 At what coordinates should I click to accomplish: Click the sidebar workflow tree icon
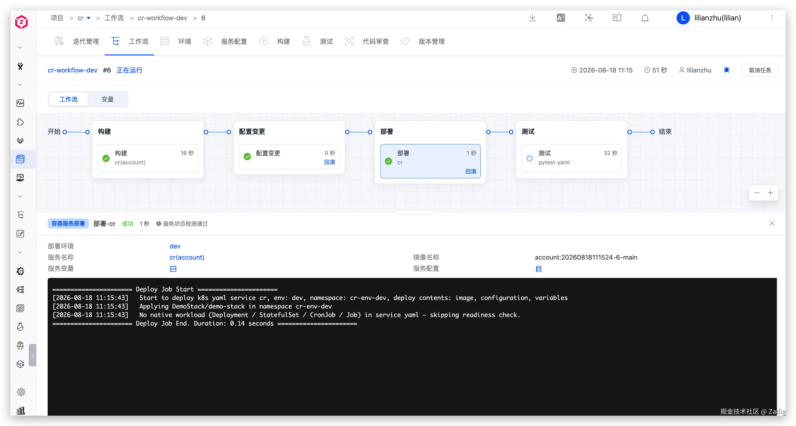[x=20, y=215]
